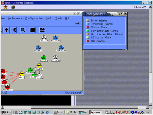This screenshot has height=115, width=153.
Task: Select the blue 192.168.10 node
Action: pos(38,48)
